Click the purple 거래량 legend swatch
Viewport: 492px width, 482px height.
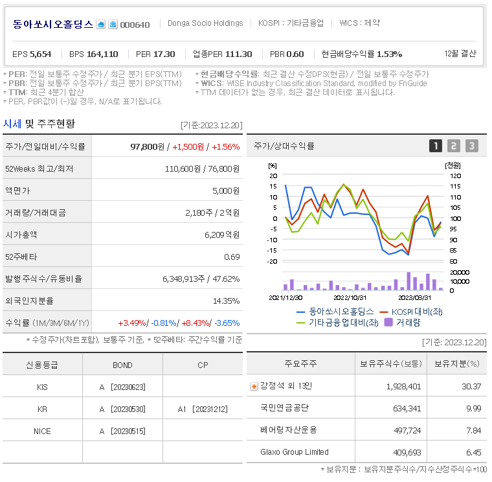point(388,322)
